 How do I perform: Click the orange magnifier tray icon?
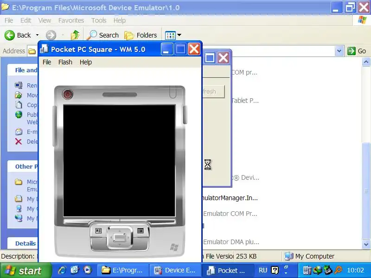click(x=338, y=270)
